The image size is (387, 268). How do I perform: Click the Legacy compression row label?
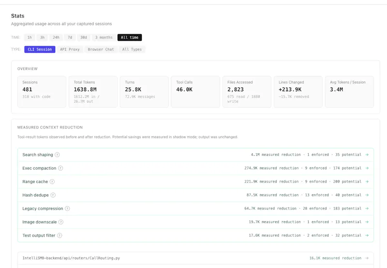click(x=43, y=209)
